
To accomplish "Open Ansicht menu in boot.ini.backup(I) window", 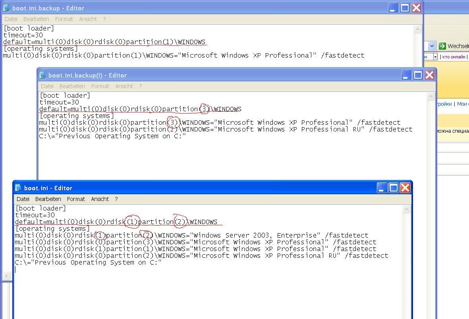I will click(x=124, y=86).
